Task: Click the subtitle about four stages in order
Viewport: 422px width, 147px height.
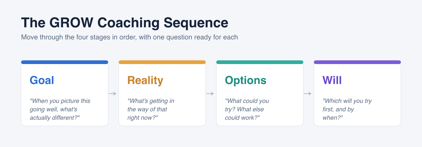Action: pos(130,37)
